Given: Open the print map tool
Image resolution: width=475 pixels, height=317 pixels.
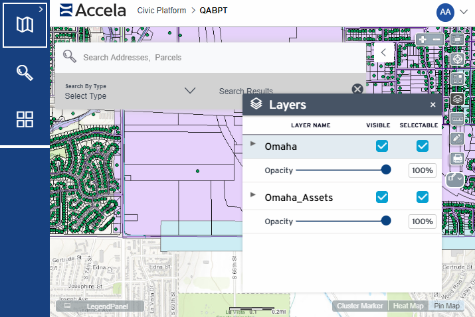Looking at the screenshot, I should pyautogui.click(x=457, y=158).
